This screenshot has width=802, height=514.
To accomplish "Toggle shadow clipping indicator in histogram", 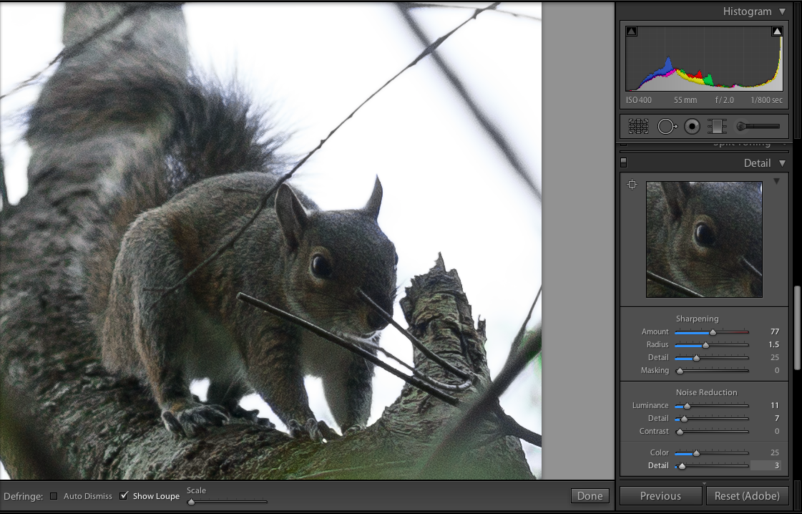I will click(x=631, y=31).
